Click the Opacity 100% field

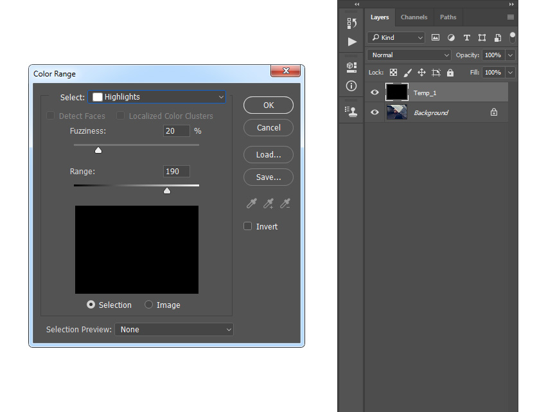pyautogui.click(x=493, y=55)
